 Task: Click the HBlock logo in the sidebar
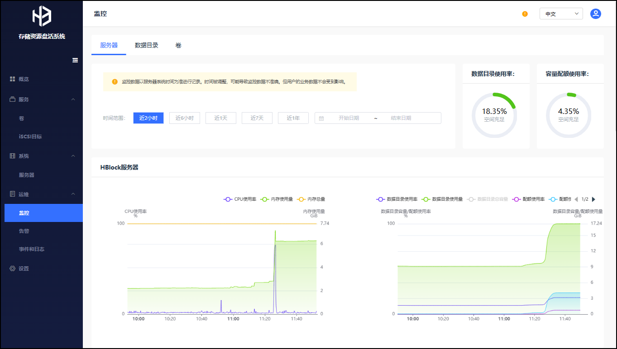(42, 16)
